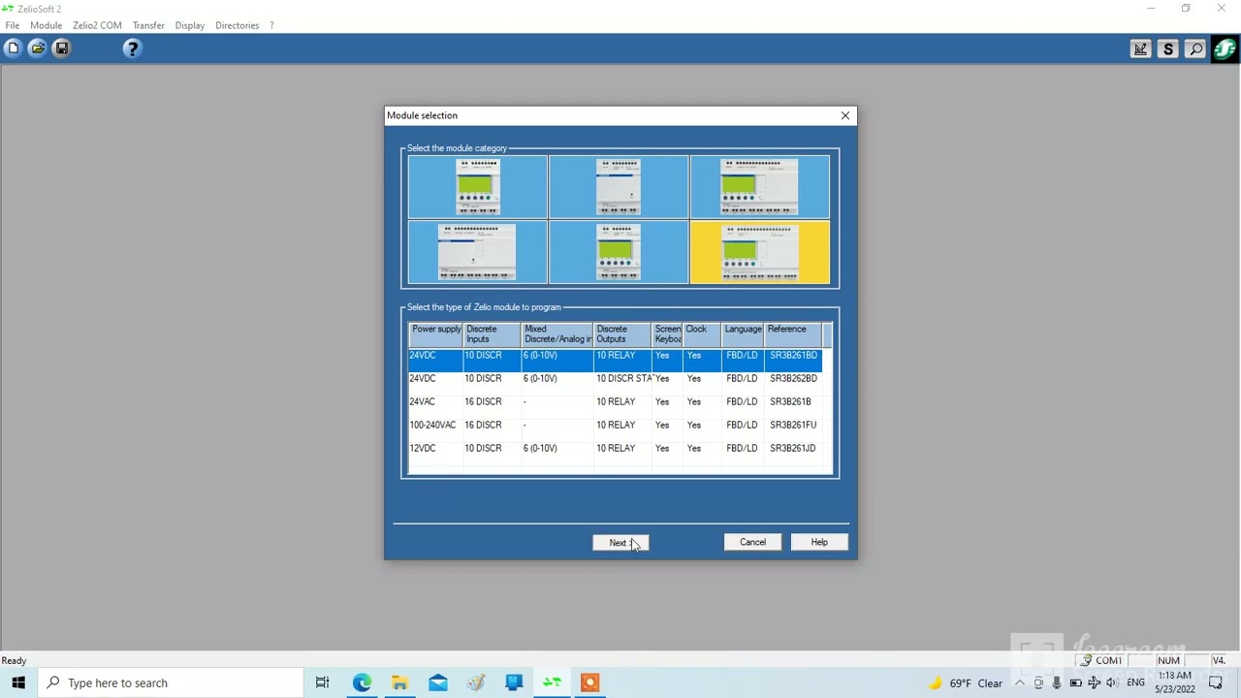Select compact screenless module, top-middle thumbnail

[x=619, y=187]
